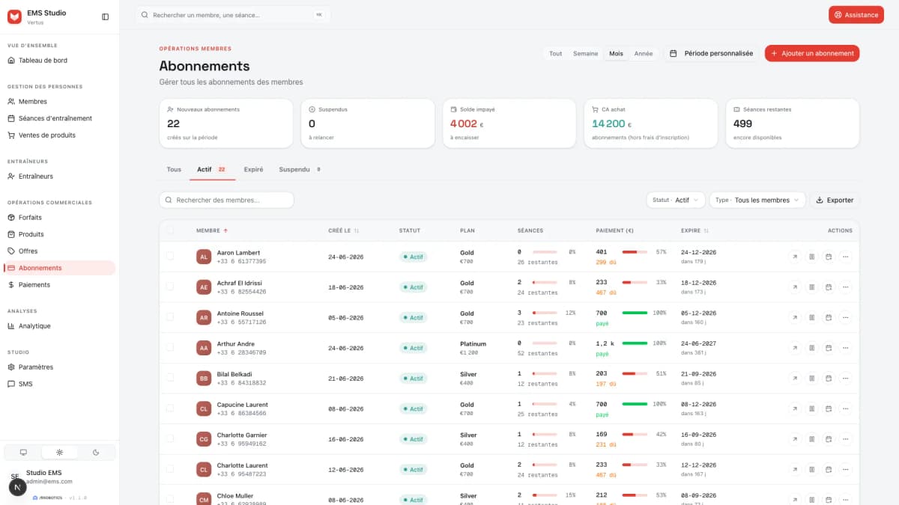Image resolution: width=899 pixels, height=505 pixels.
Task: Expand the Type Tous les membres dropdown
Action: [x=757, y=200]
